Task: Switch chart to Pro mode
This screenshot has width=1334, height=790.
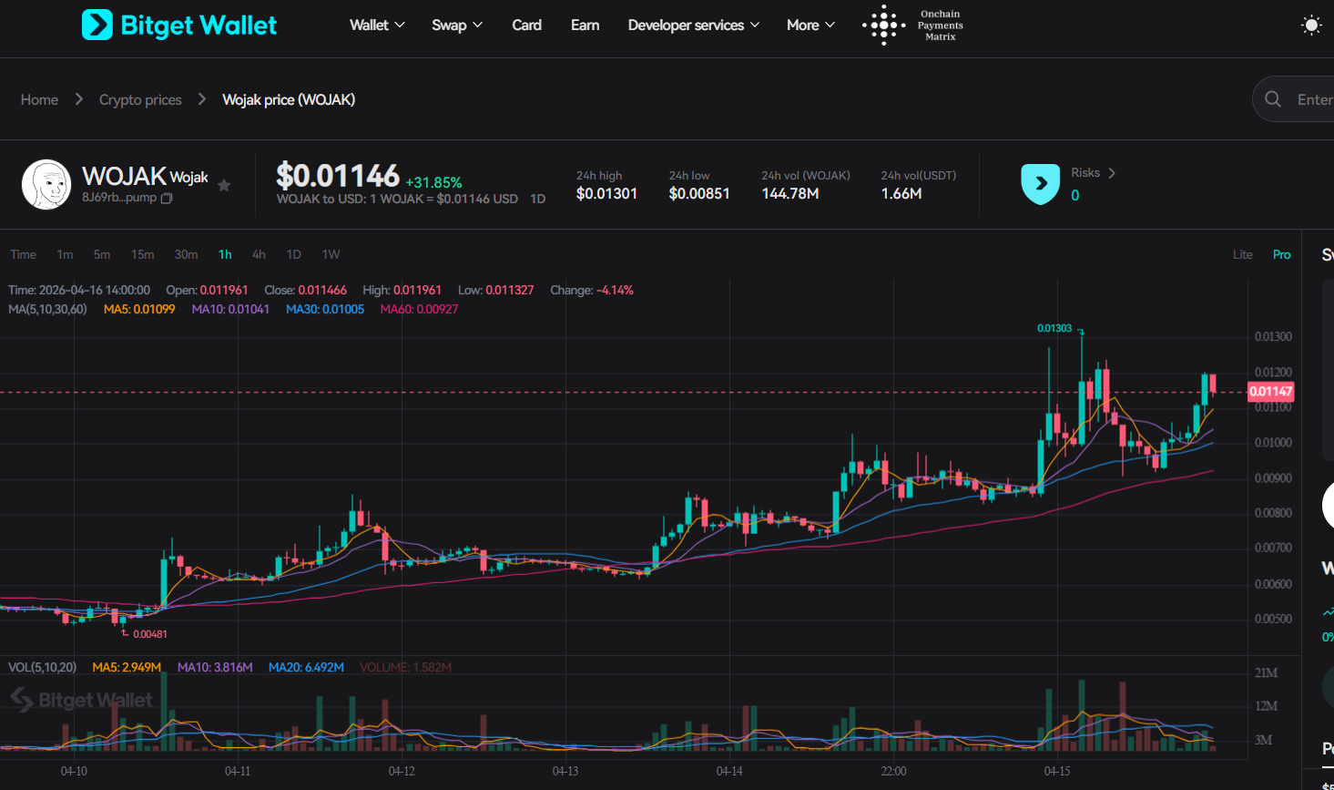Action: pos(1282,254)
